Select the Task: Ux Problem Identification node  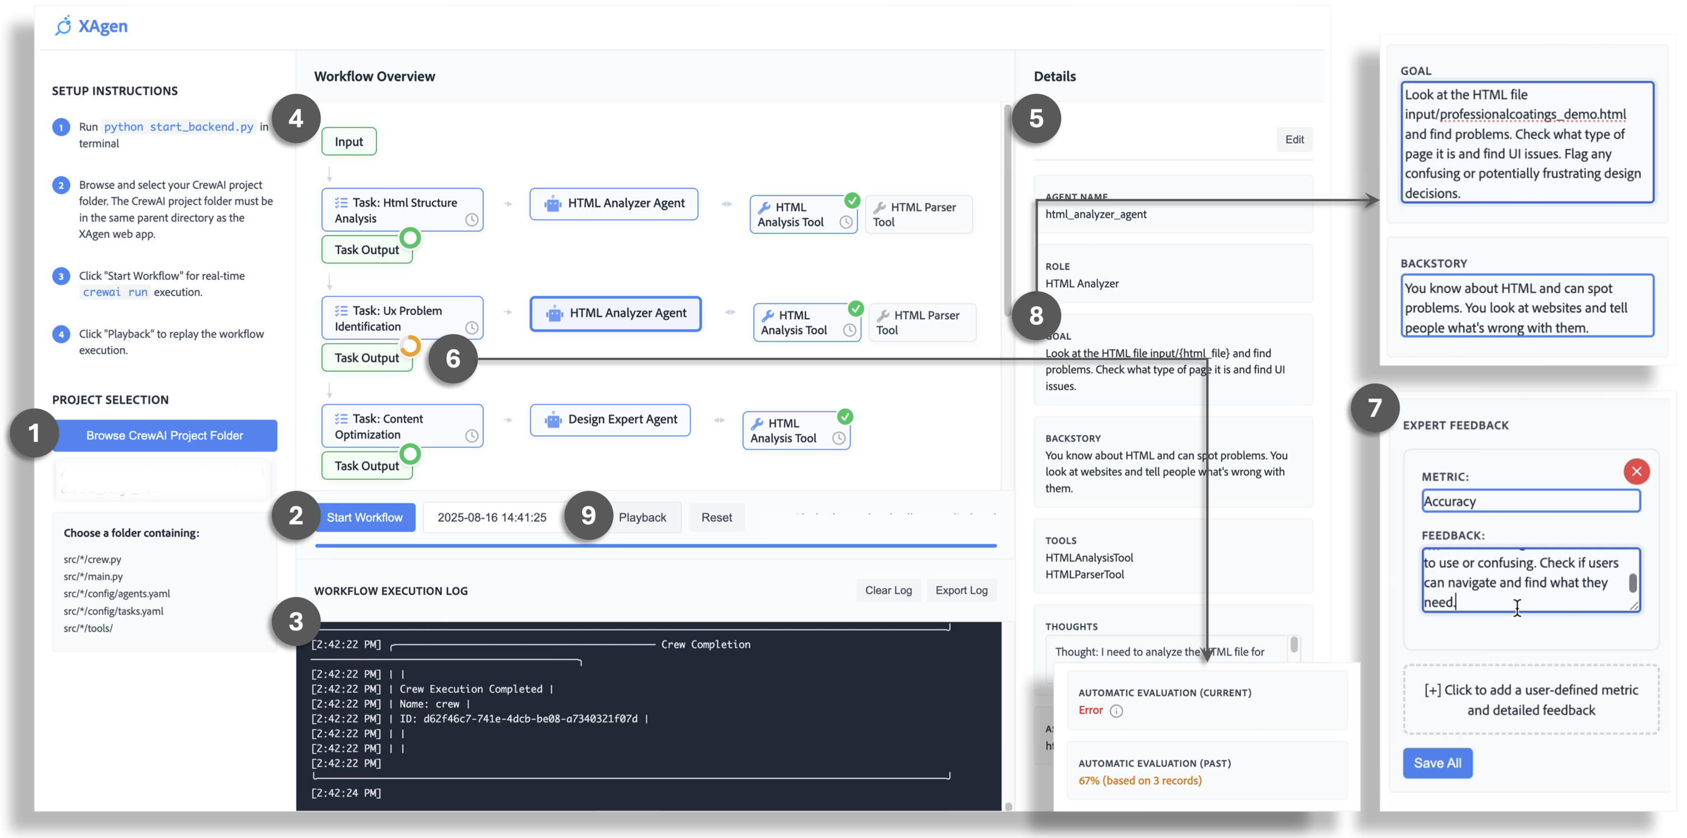pyautogui.click(x=396, y=319)
